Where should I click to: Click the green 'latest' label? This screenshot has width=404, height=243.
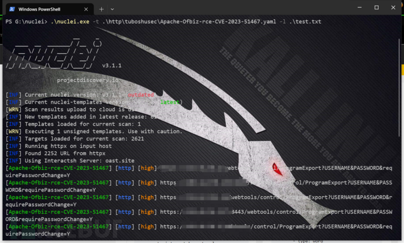(170, 102)
